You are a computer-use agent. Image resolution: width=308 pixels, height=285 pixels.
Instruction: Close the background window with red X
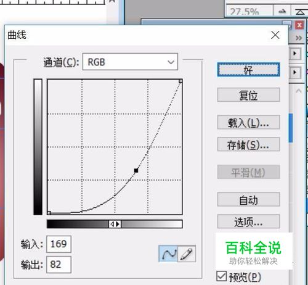(x=299, y=25)
